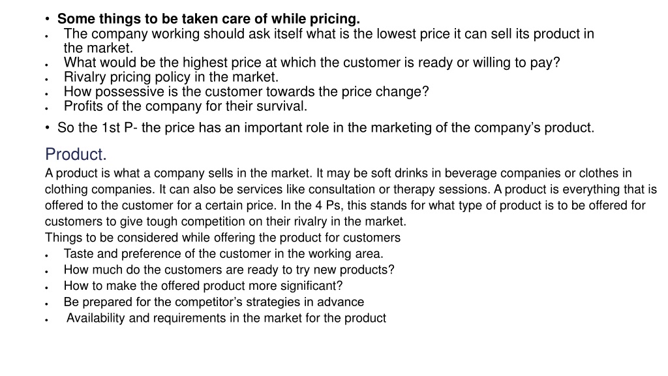Click 'Taste and preference of the customer' bullet
The width and height of the screenshot is (668, 376).
coord(223,254)
